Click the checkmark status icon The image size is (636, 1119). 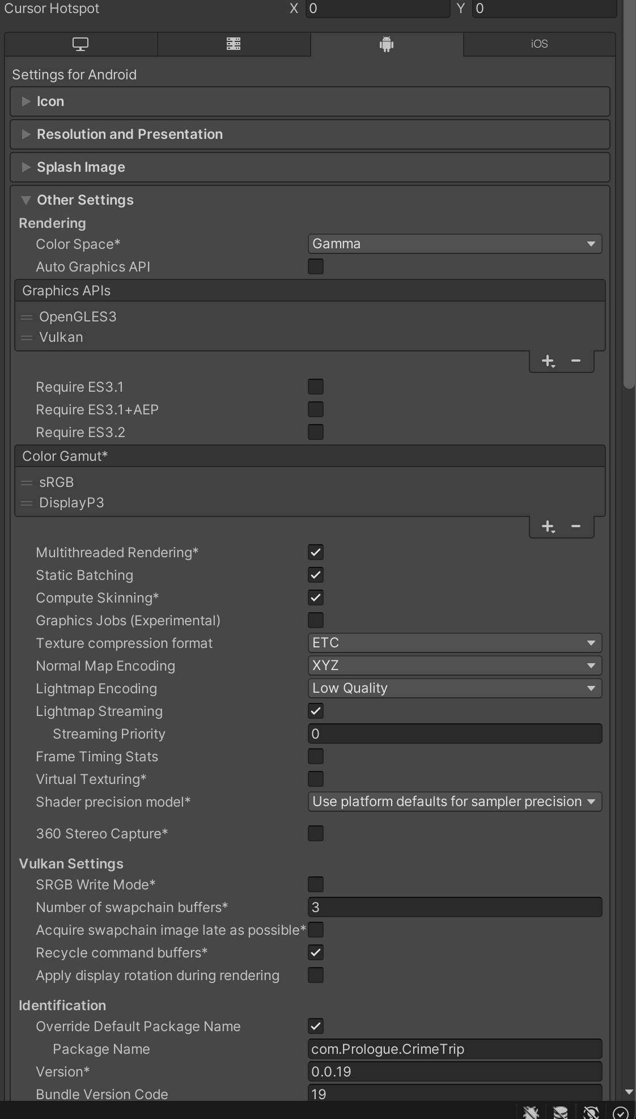coord(621,1112)
